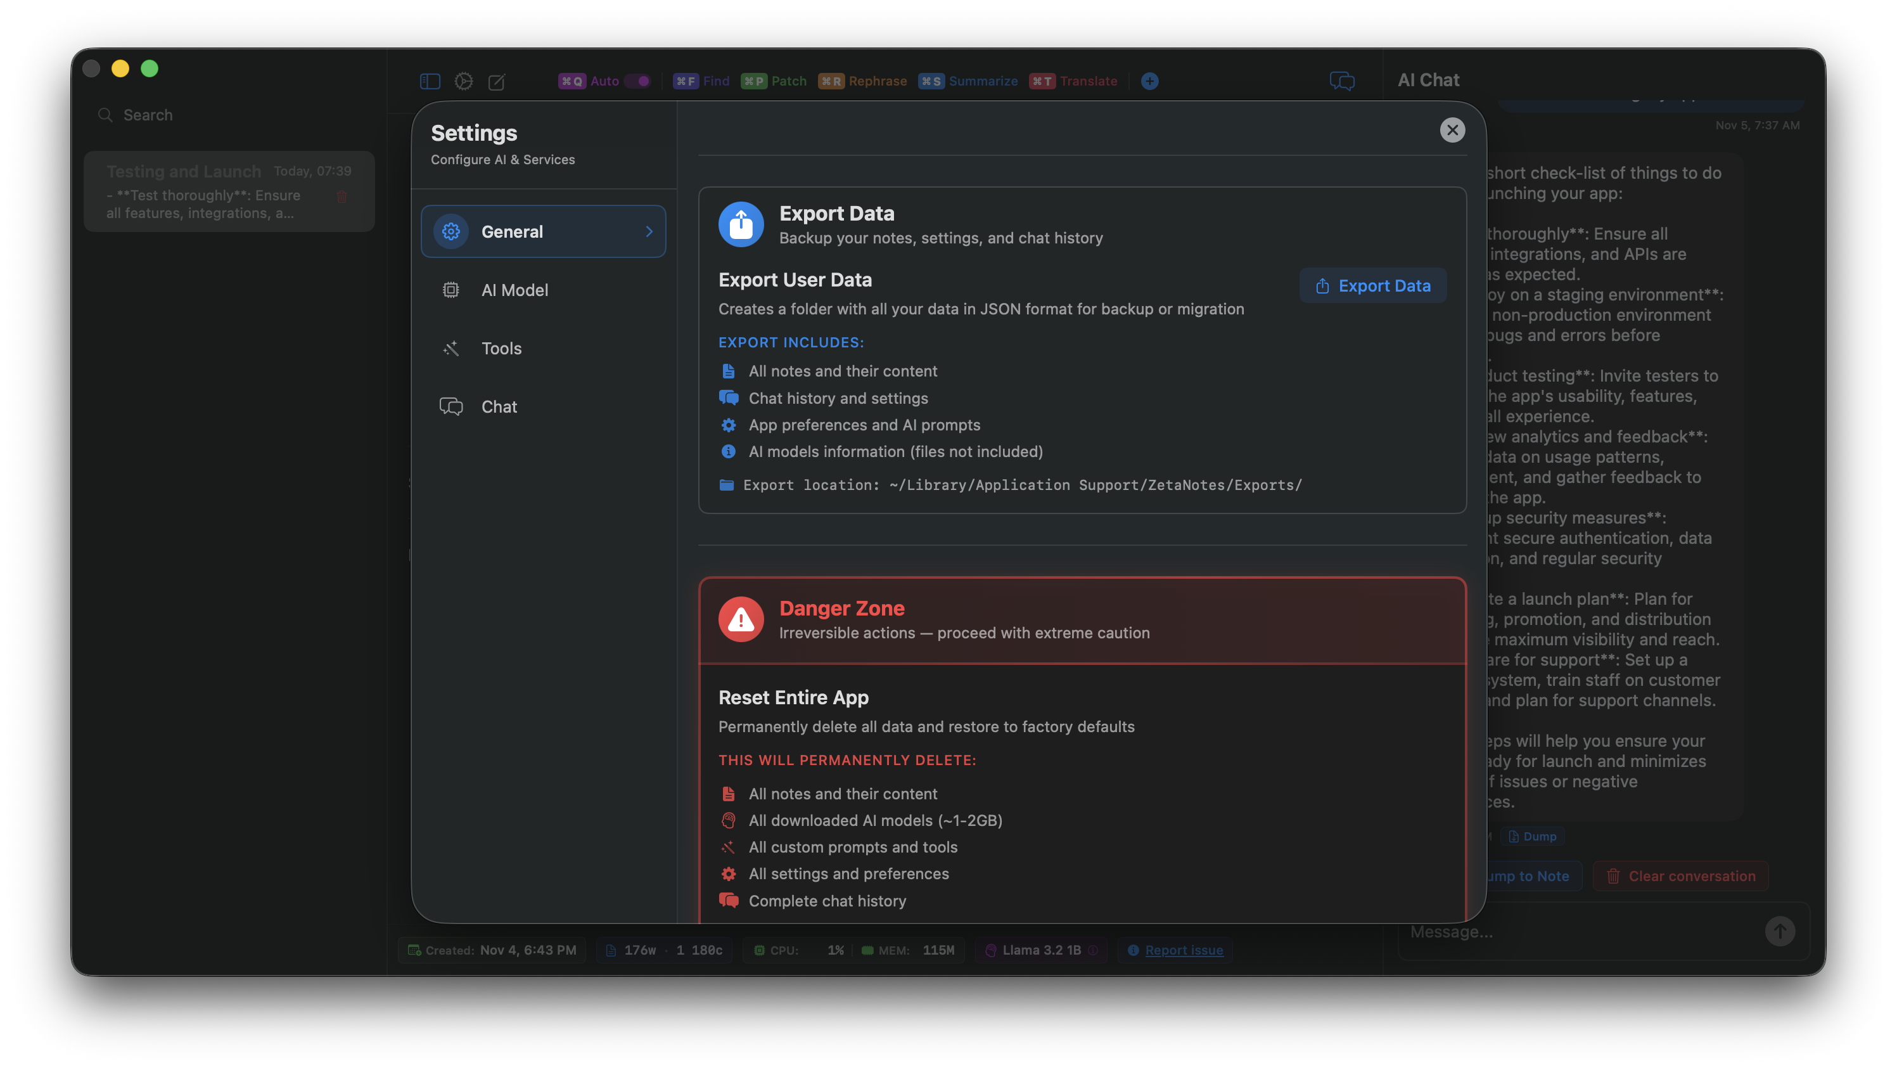This screenshot has width=1897, height=1070.
Task: Open settings gear icon in toolbar
Action: [463, 81]
